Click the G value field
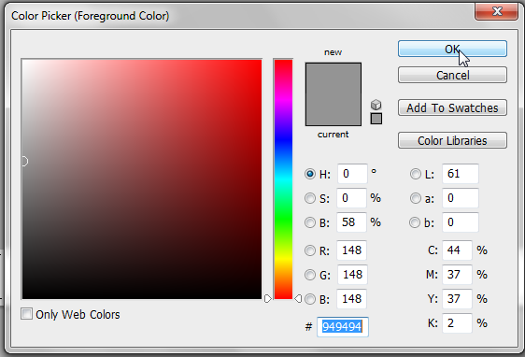This screenshot has height=357, width=525. [x=352, y=275]
